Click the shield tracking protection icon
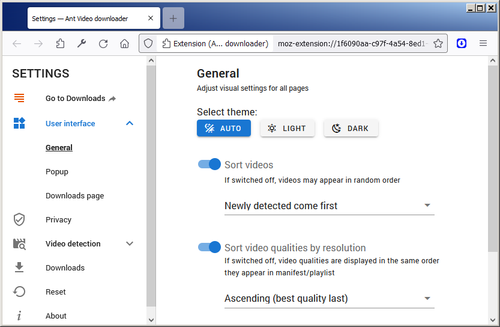500x327 pixels. 148,43
